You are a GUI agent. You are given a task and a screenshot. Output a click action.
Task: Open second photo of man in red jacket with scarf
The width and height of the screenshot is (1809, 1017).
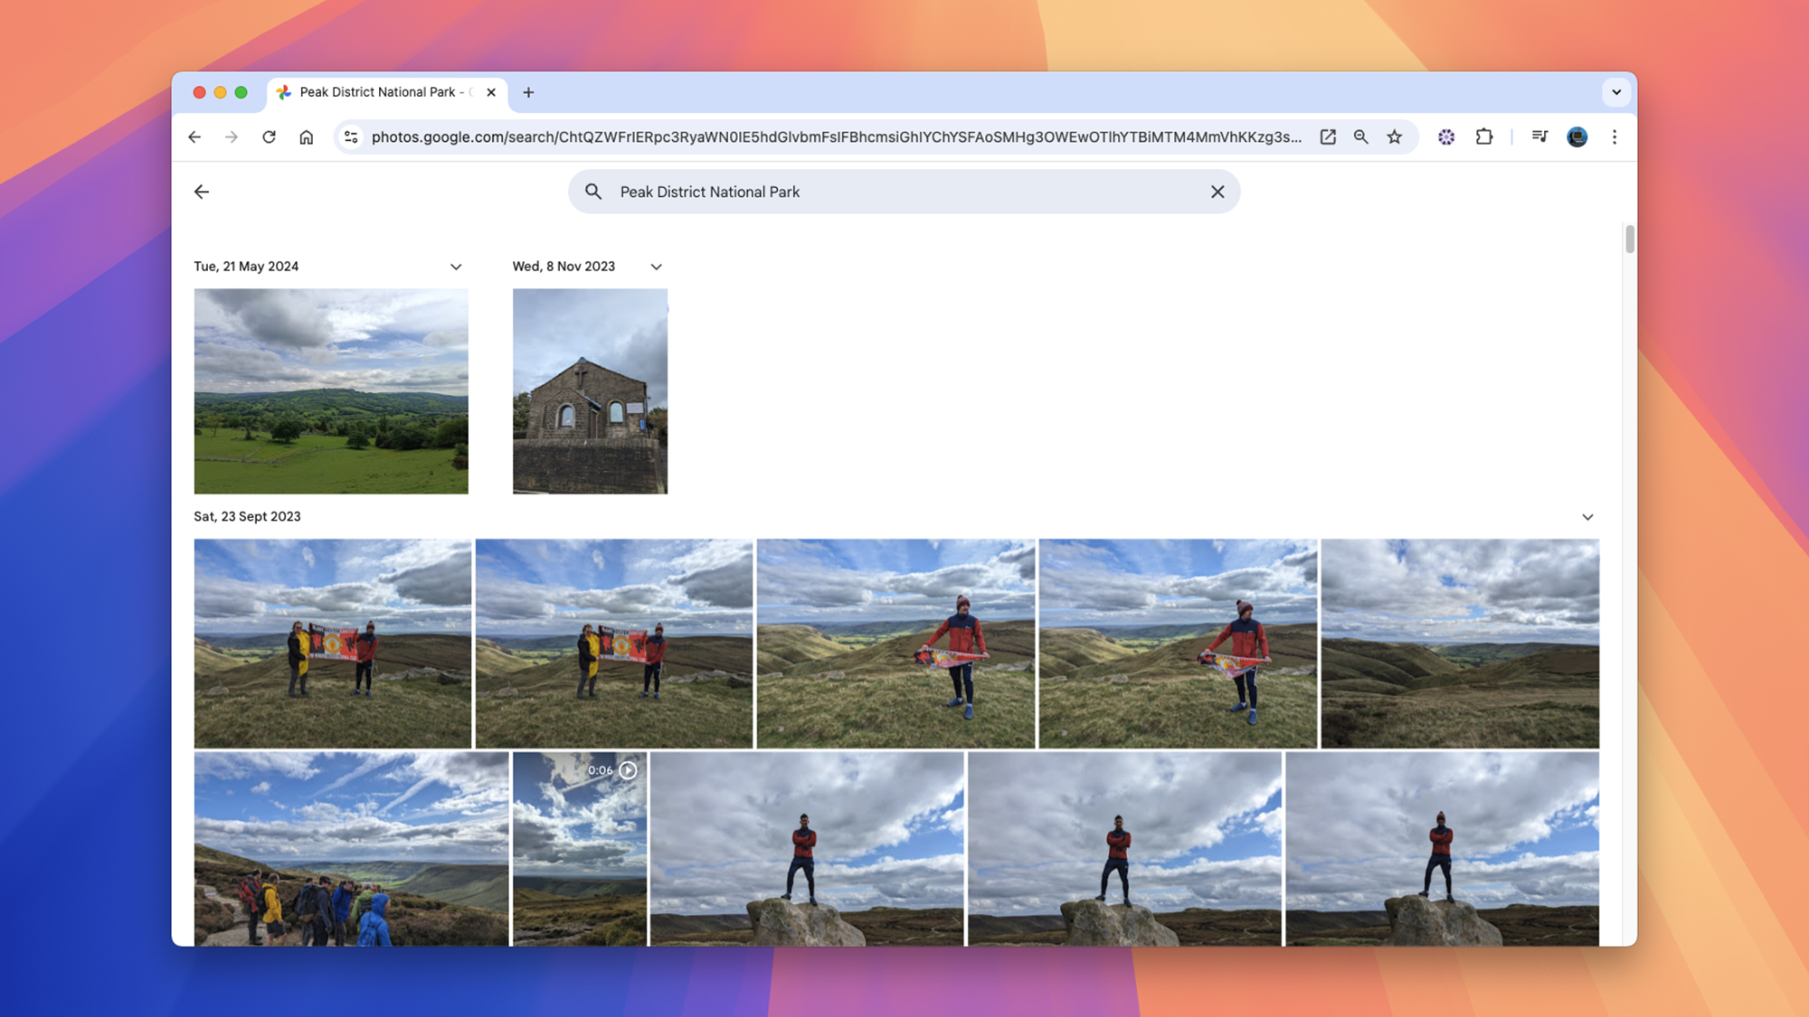tap(1178, 644)
